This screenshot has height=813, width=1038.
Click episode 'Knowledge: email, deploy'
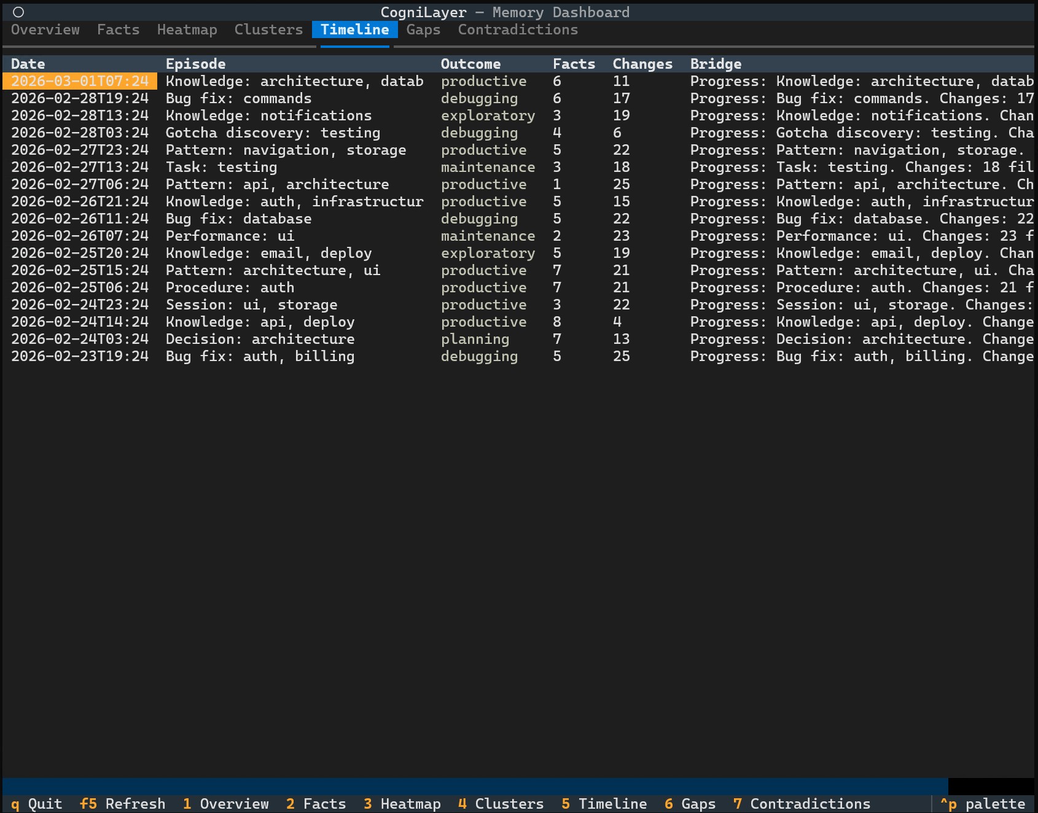coord(268,253)
